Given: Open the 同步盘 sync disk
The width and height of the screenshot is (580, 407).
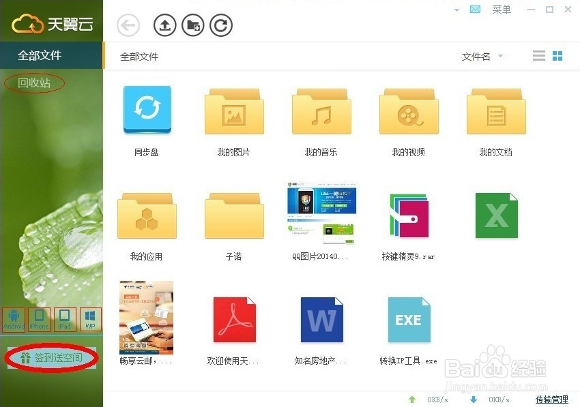Looking at the screenshot, I should coord(147,110).
